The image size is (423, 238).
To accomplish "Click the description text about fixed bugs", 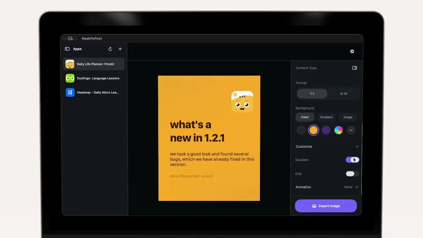I will point(212,159).
